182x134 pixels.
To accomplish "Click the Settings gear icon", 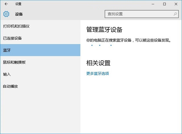I will tap(6, 14).
